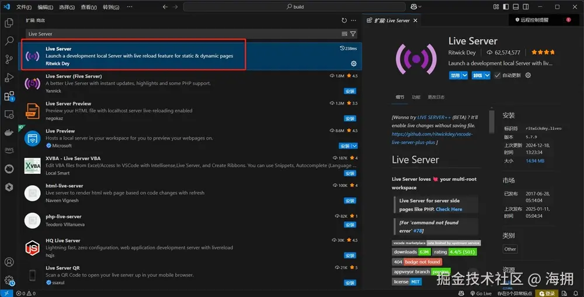Toggle the bottom panel layout button
This screenshot has height=297, width=584.
click(516, 6)
